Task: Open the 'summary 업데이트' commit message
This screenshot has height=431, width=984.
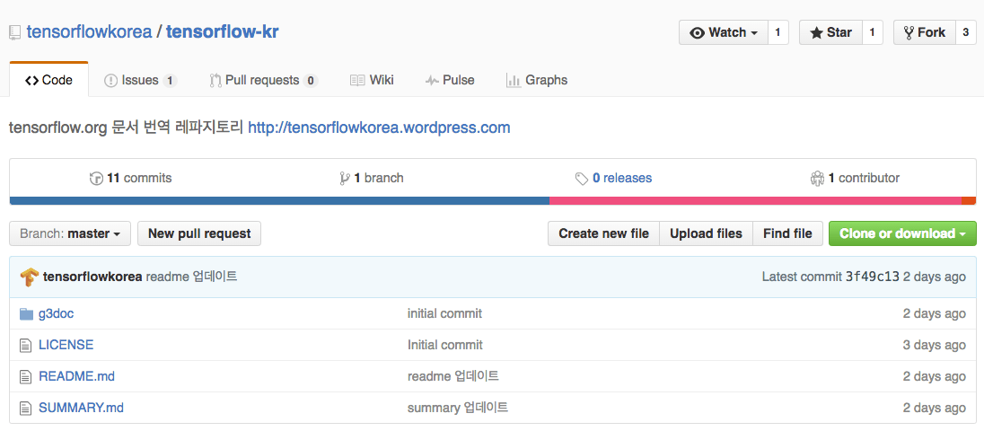Action: pyautogui.click(x=458, y=408)
